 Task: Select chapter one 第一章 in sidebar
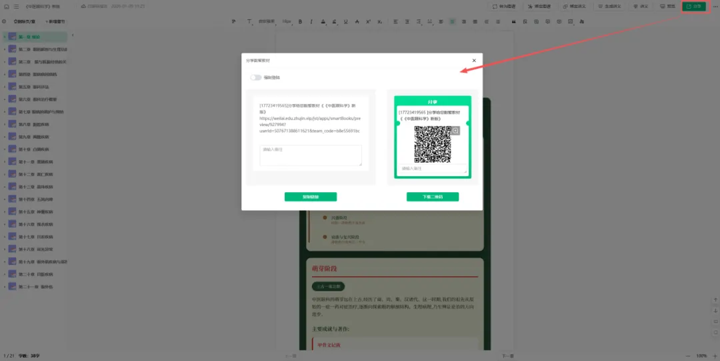coord(35,37)
